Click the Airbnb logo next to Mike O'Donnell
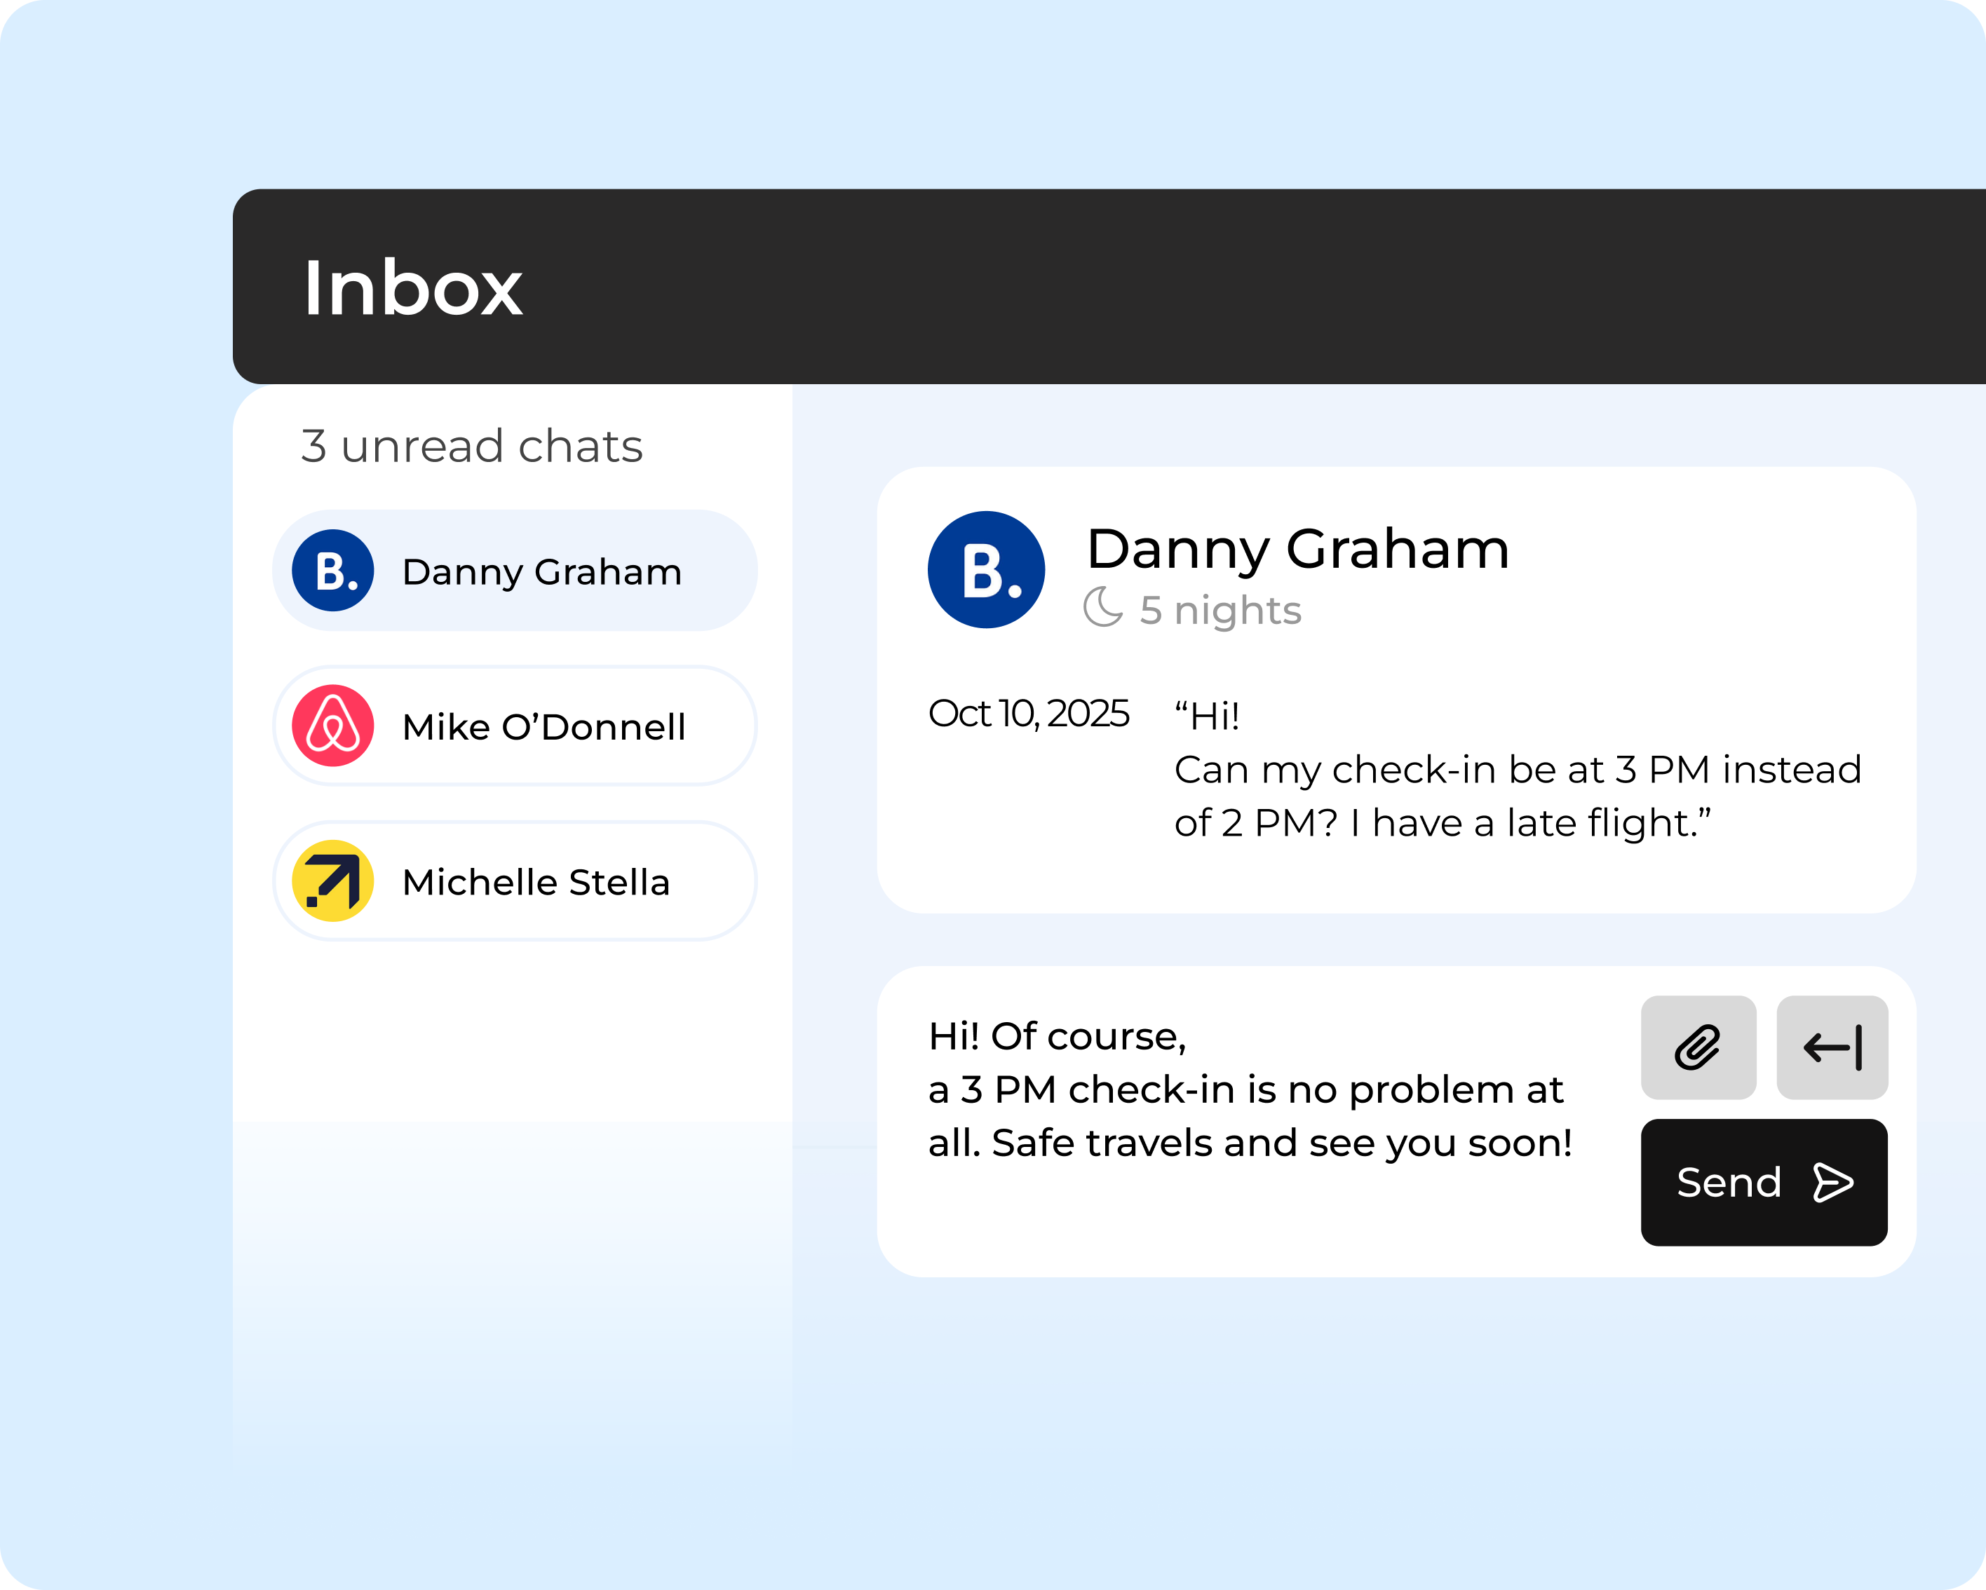This screenshot has height=1590, width=1986. (332, 726)
